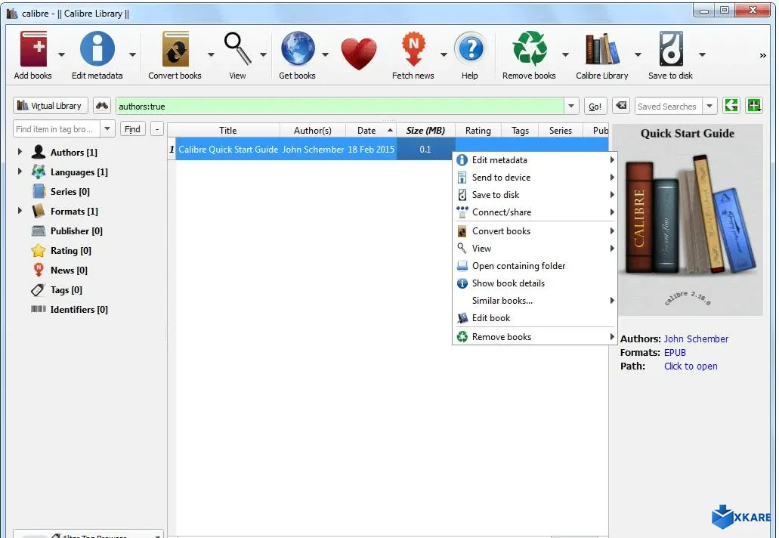Choose Edit metadata in the context menu
Screen dimensions: 779x538
(534, 160)
